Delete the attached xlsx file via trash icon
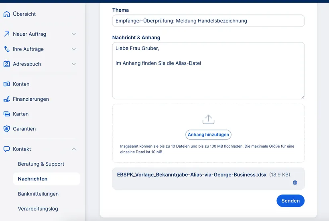 coord(295,182)
